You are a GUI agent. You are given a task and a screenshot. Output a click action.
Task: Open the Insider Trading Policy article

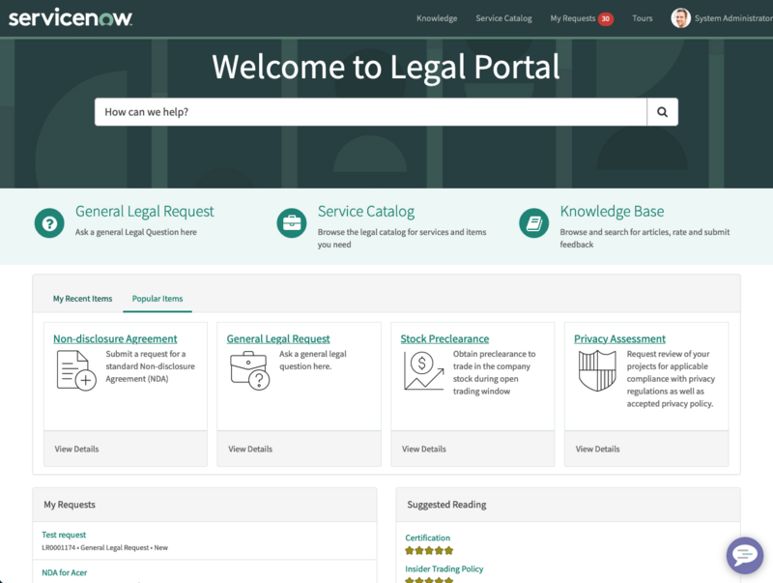[x=444, y=568]
